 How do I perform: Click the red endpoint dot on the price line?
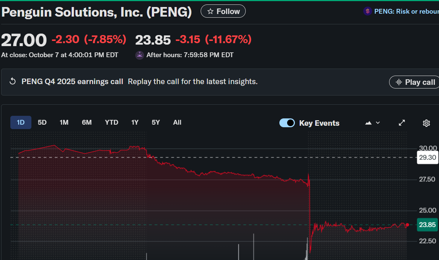click(x=407, y=225)
